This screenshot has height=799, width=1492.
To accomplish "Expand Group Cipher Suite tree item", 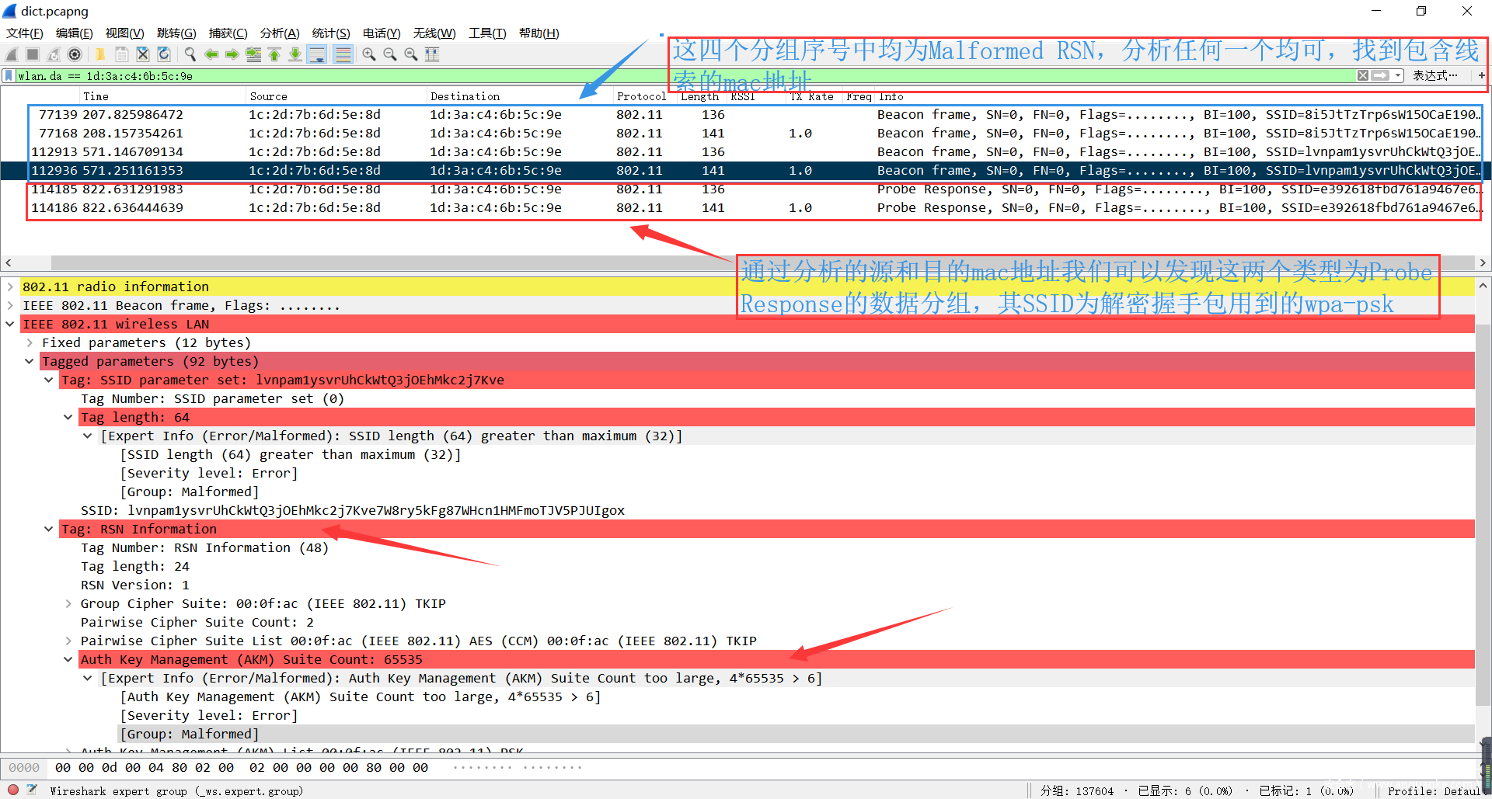I will click(x=68, y=603).
